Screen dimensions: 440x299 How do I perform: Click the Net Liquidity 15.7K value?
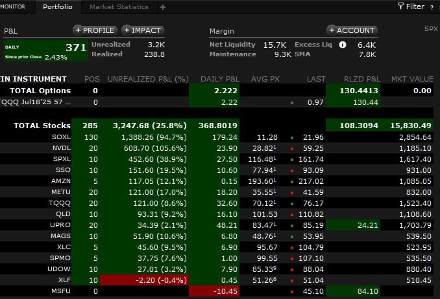(x=275, y=45)
